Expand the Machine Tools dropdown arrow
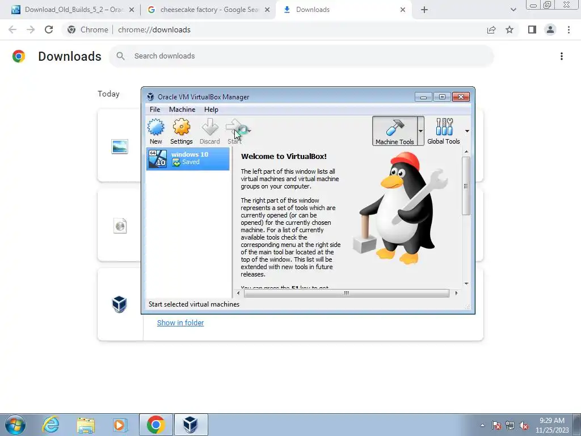Image resolution: width=581 pixels, height=436 pixels. click(x=420, y=131)
